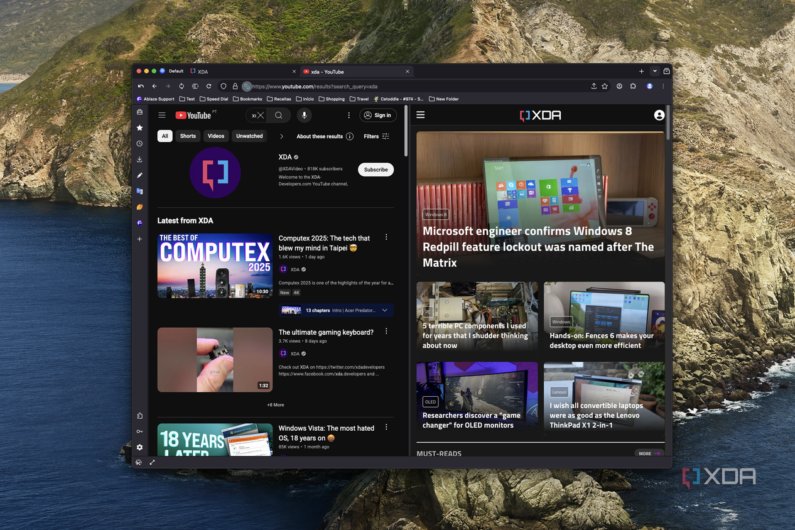Go back with the browser back arrow
This screenshot has height=530, width=795.
tap(154, 86)
